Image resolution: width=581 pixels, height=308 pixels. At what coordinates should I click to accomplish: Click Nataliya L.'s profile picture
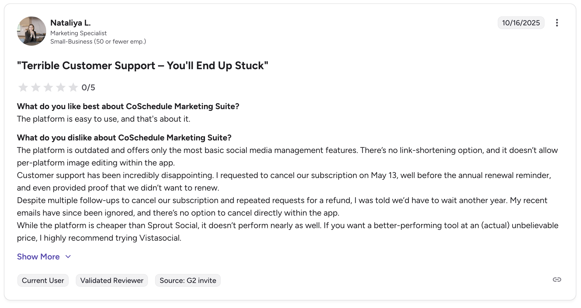31,31
